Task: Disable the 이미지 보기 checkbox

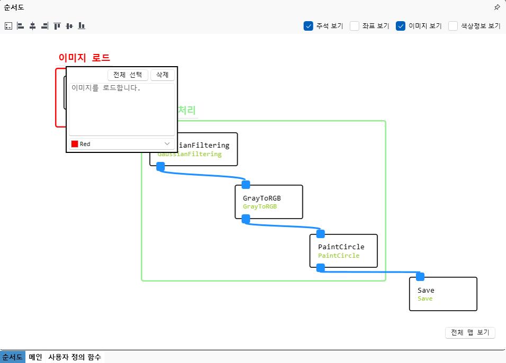Action: 401,26
